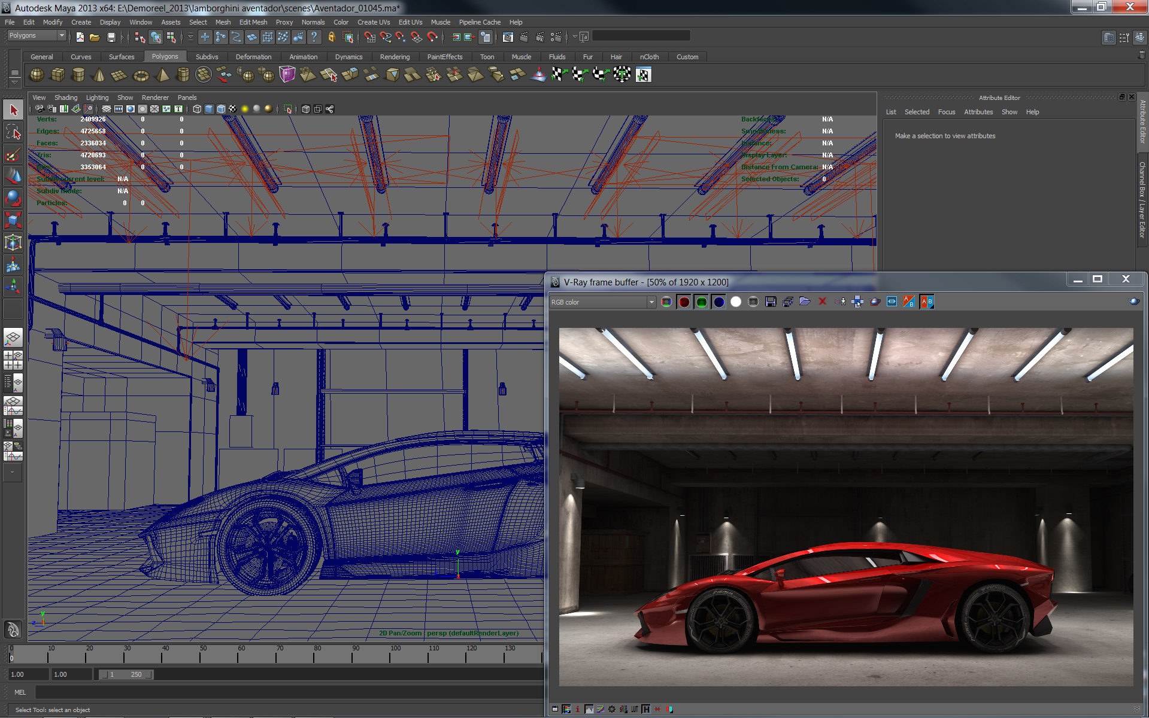The height and width of the screenshot is (718, 1149).
Task: Open scene using folder icon
Action: coord(95,37)
